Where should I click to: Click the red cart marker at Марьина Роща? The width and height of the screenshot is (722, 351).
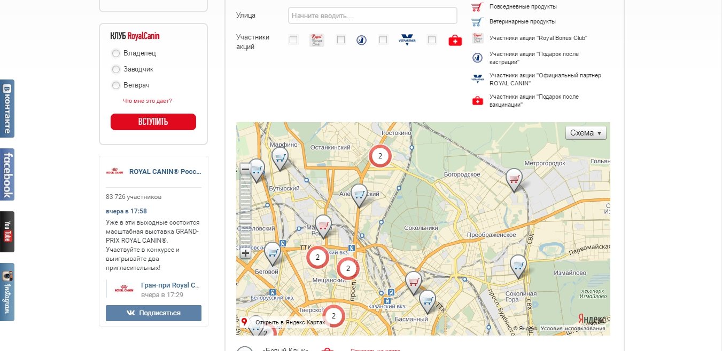(x=323, y=226)
